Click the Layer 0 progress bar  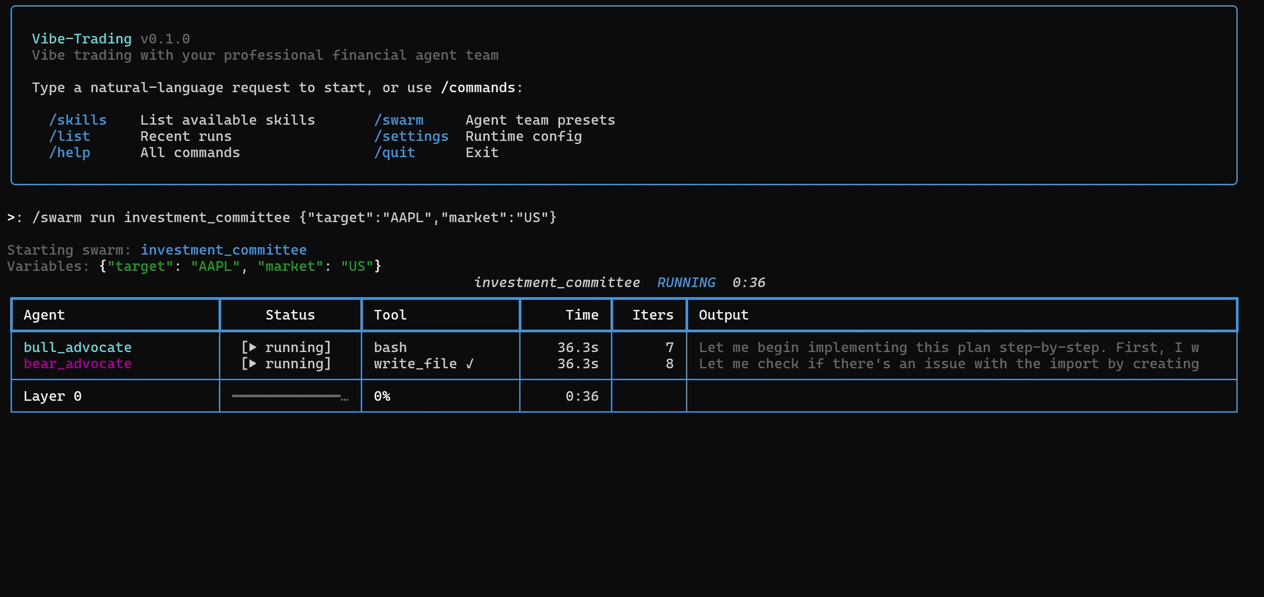pos(290,396)
